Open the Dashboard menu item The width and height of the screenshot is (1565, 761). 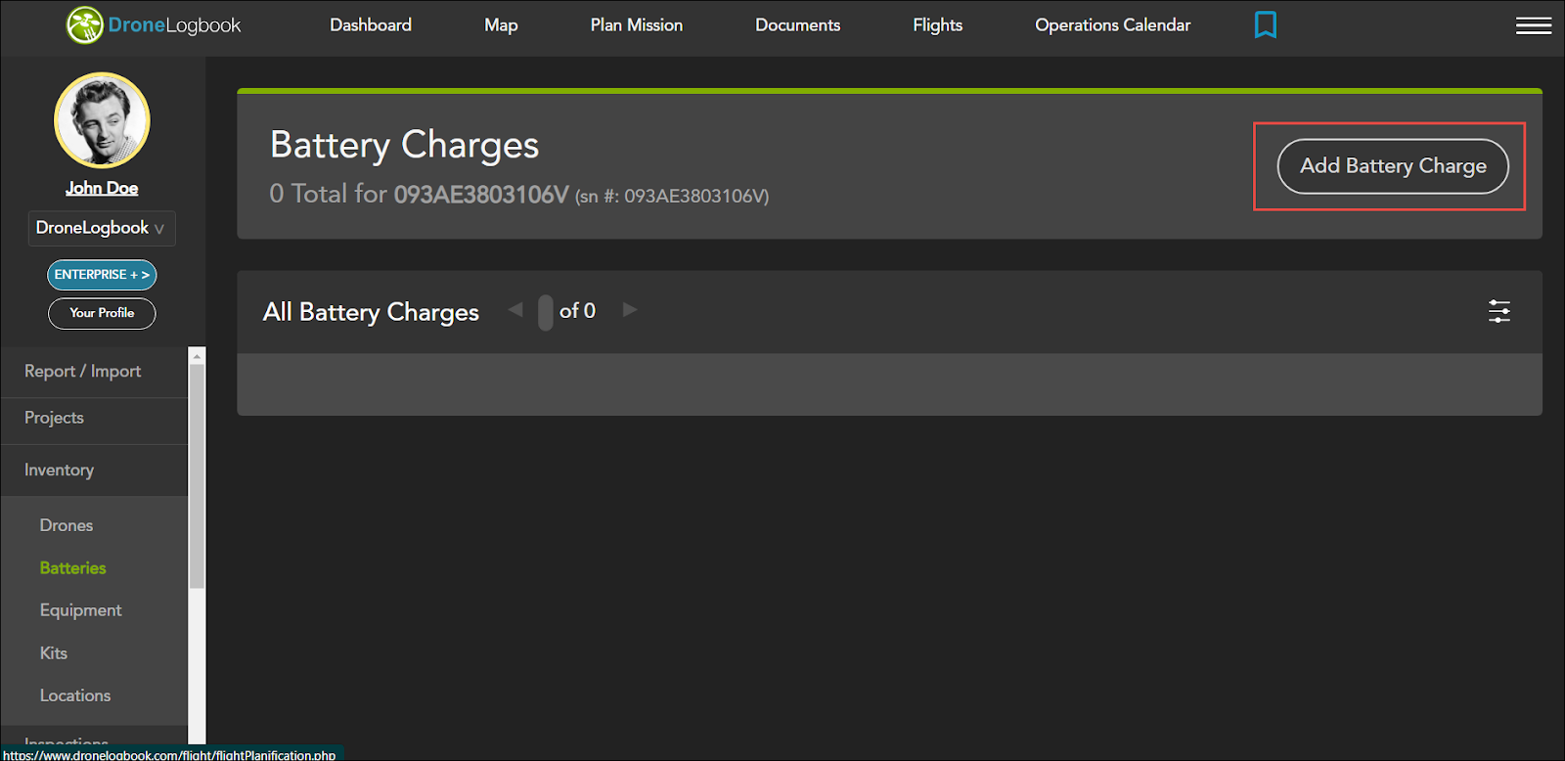371,25
